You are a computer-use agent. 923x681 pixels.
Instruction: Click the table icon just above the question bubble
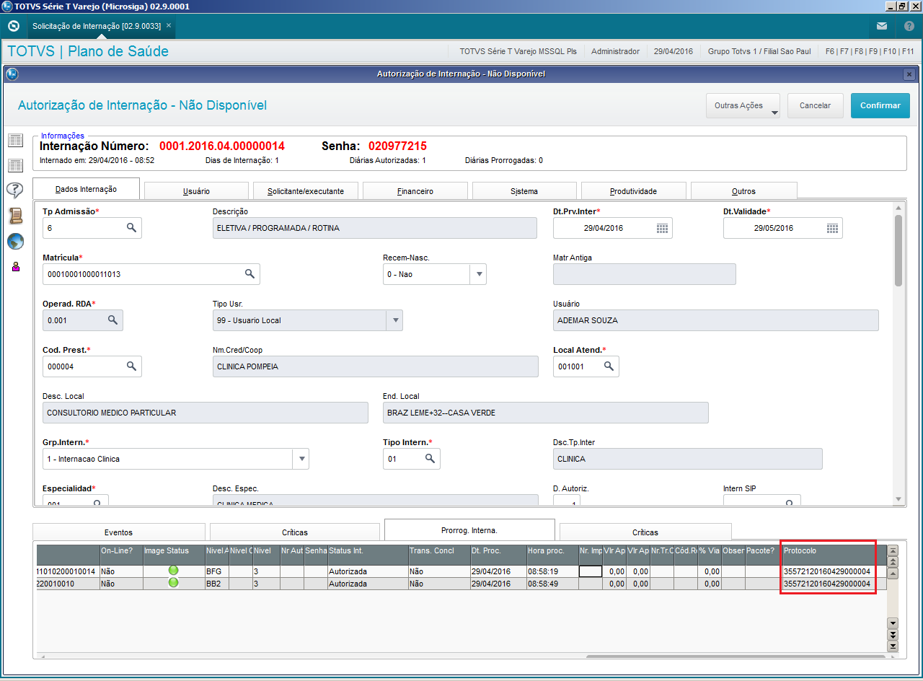[x=15, y=166]
